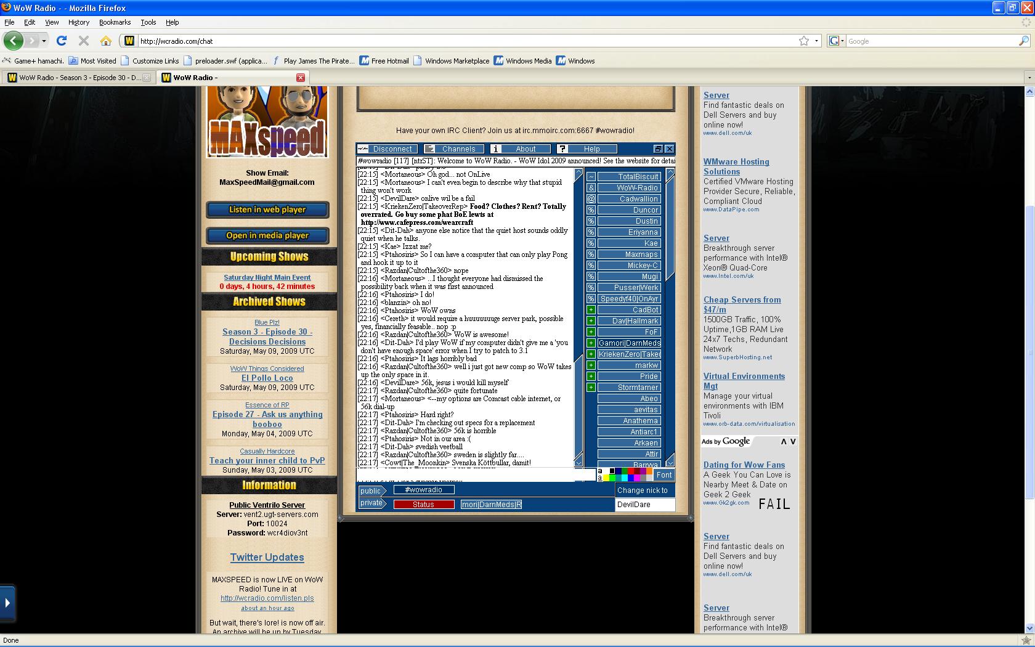Click the bold 'a' text style icon
1035x647 pixels.
click(599, 471)
